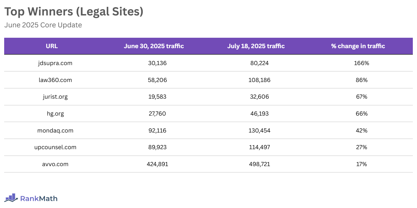Screen dimensions: 417x208
Task: Click hg.org June value 27,760
Action: tap(157, 114)
